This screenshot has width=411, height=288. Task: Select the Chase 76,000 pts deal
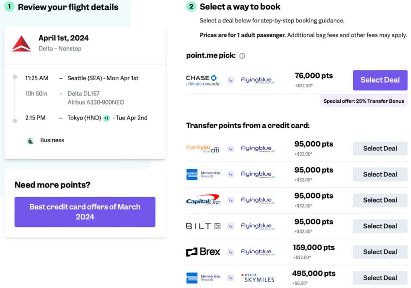pos(380,80)
